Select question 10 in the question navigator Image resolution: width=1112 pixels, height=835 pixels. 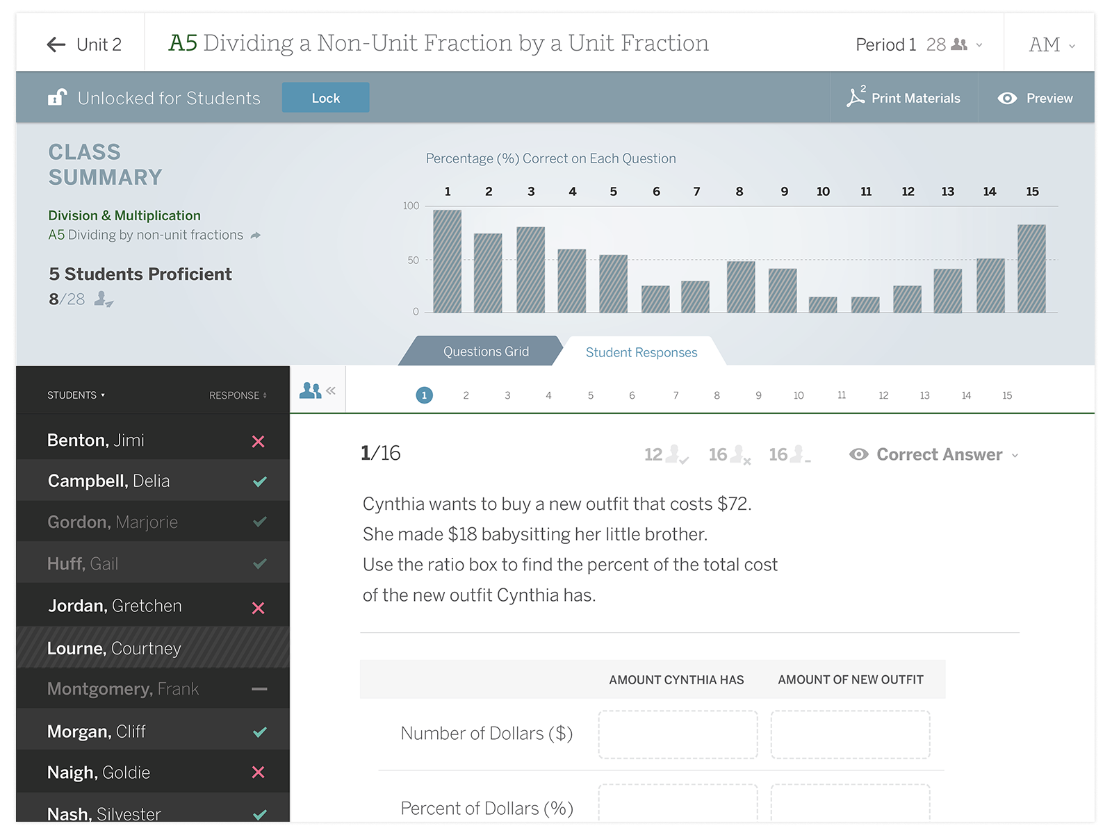(x=799, y=395)
